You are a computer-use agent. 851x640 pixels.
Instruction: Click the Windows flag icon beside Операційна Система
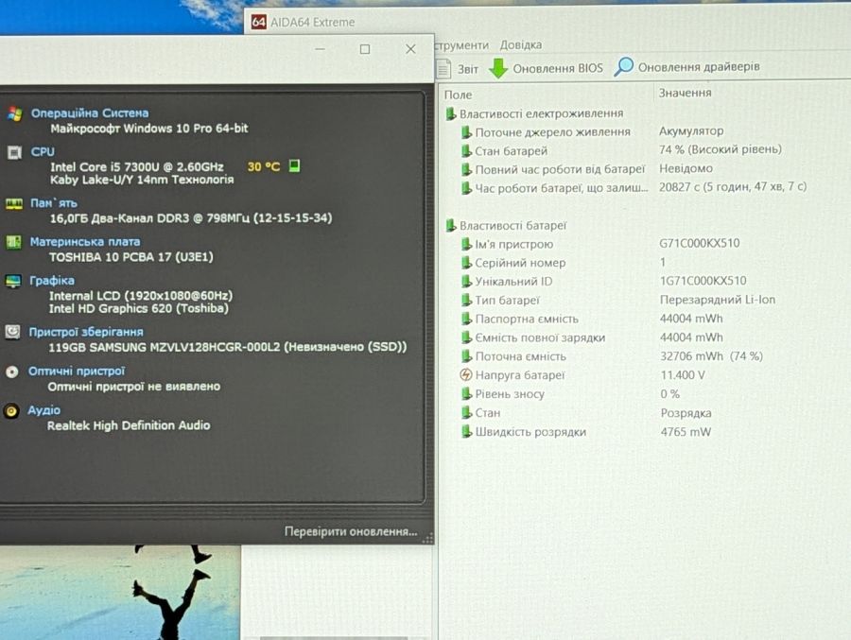coord(14,114)
